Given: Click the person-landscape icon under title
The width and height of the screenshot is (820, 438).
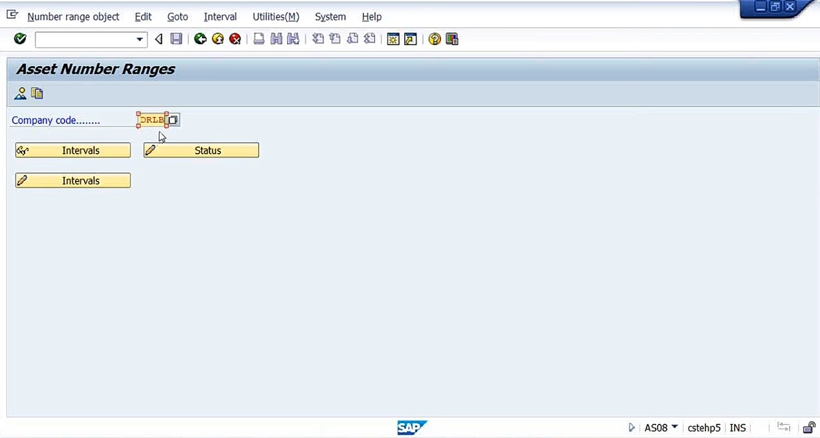Looking at the screenshot, I should tap(21, 94).
